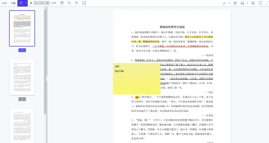The height and width of the screenshot is (143, 269).
Task: Click the thumbnail panel scrollbar
Action: (x=45, y=61)
